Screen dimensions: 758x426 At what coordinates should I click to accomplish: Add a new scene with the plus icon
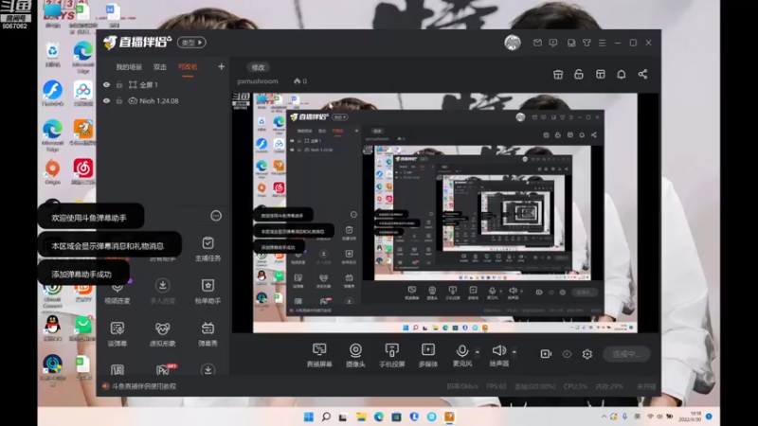pyautogui.click(x=221, y=66)
